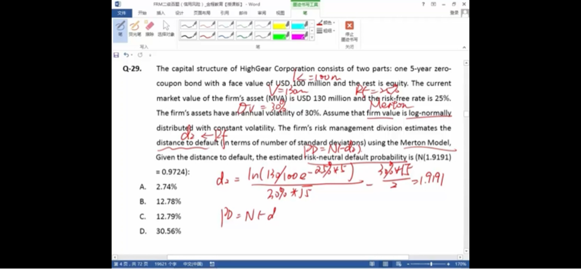Select the Eraser (擦除) tool
The image size is (581, 269).
coord(150,28)
